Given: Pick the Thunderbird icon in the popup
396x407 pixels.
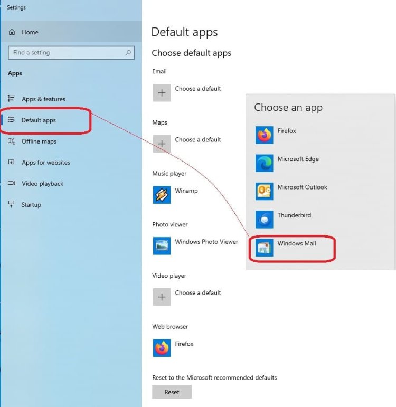Looking at the screenshot, I should click(x=264, y=220).
